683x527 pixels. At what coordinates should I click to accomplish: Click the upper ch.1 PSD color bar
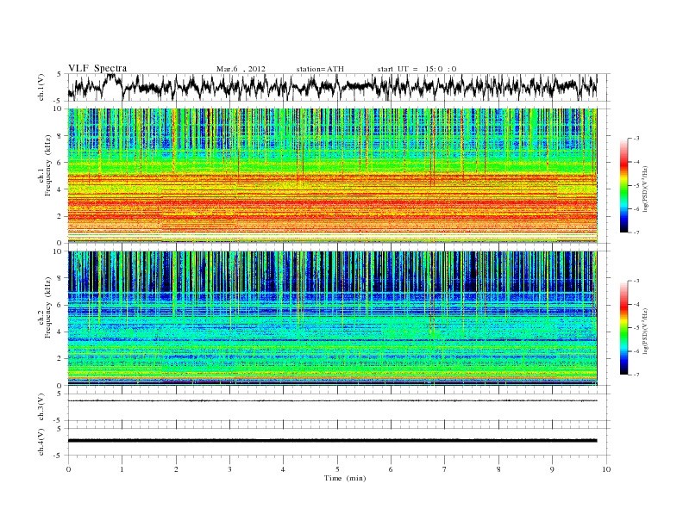click(x=624, y=185)
